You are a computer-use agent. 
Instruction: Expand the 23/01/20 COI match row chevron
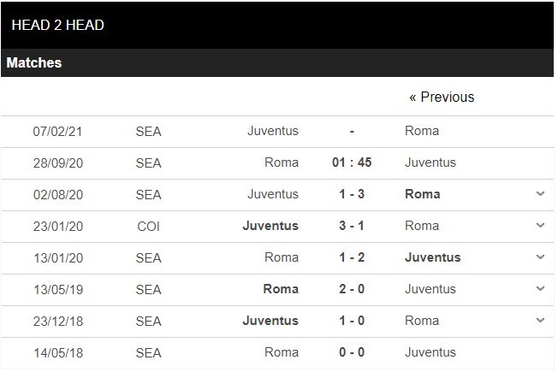(540, 226)
